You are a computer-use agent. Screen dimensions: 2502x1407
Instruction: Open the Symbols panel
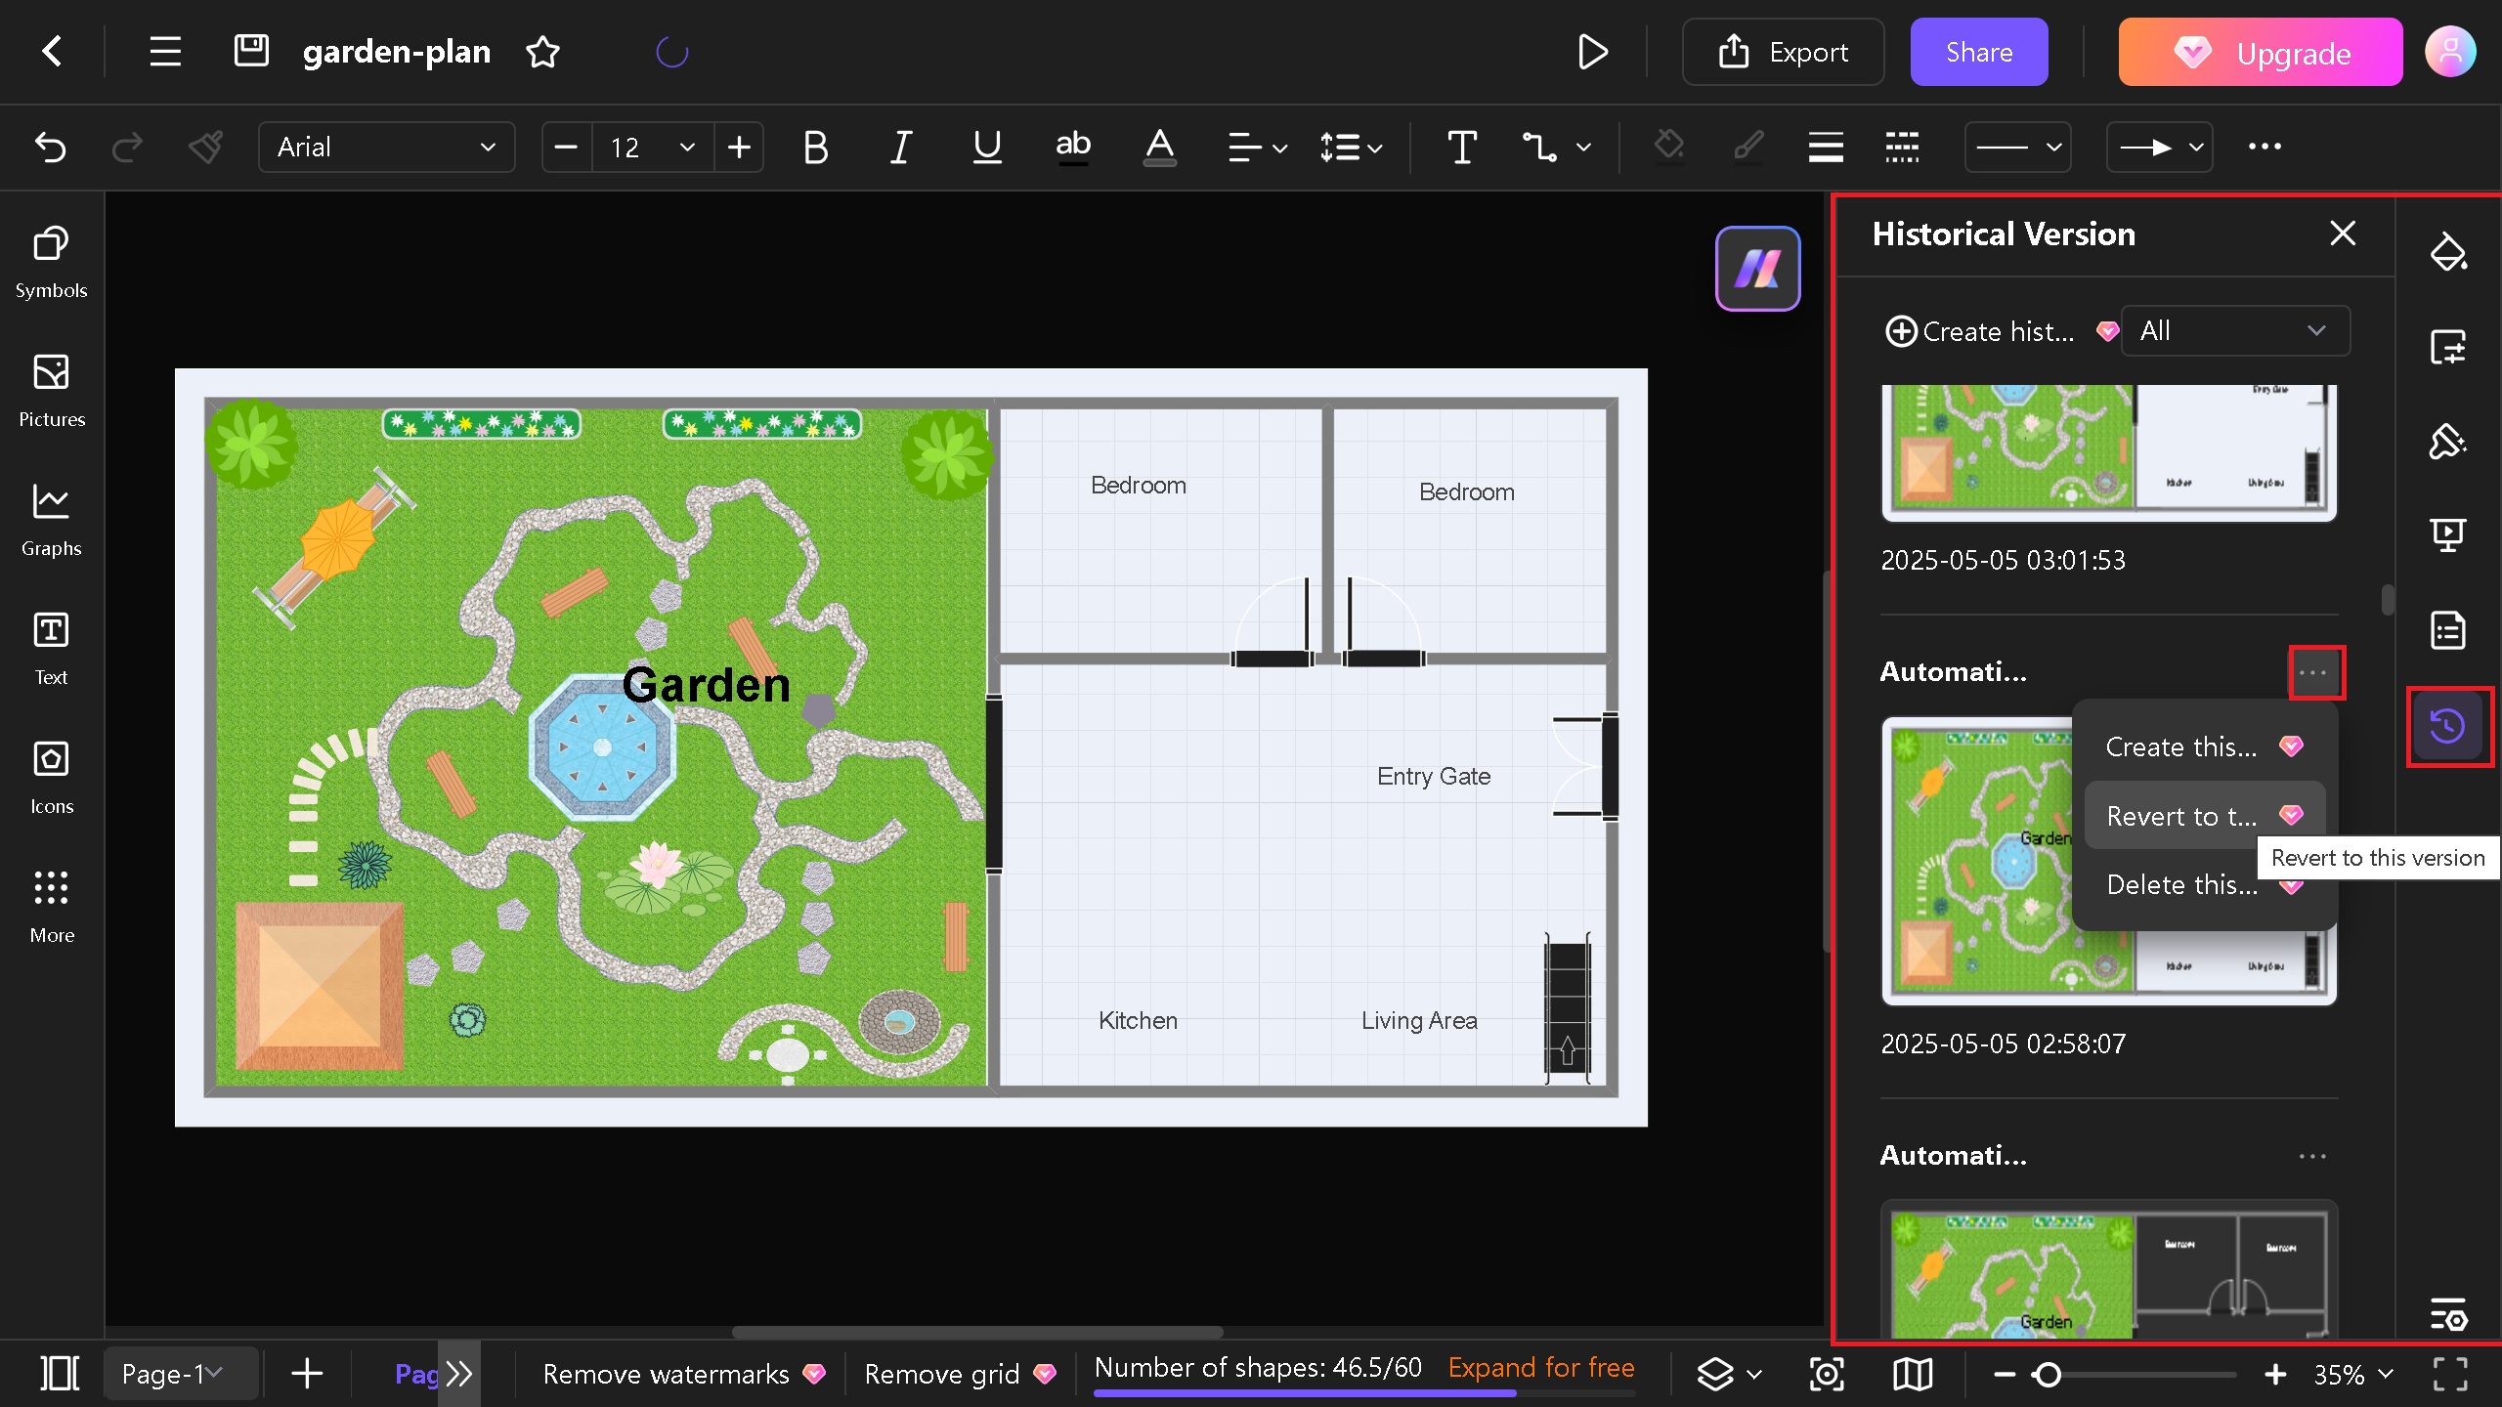pos(52,262)
